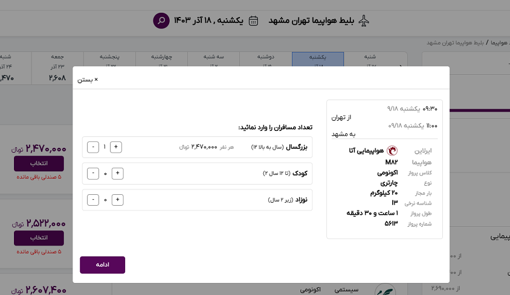Decrease adult (بزرگسال) passenger count
Viewport: 510px width, 295px height.
(93, 147)
